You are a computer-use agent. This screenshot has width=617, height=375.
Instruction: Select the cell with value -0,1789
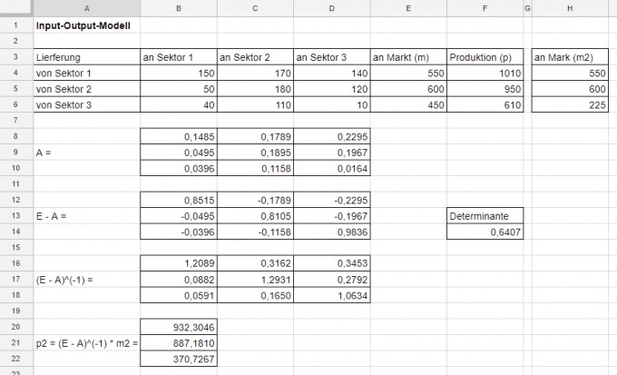(x=255, y=200)
